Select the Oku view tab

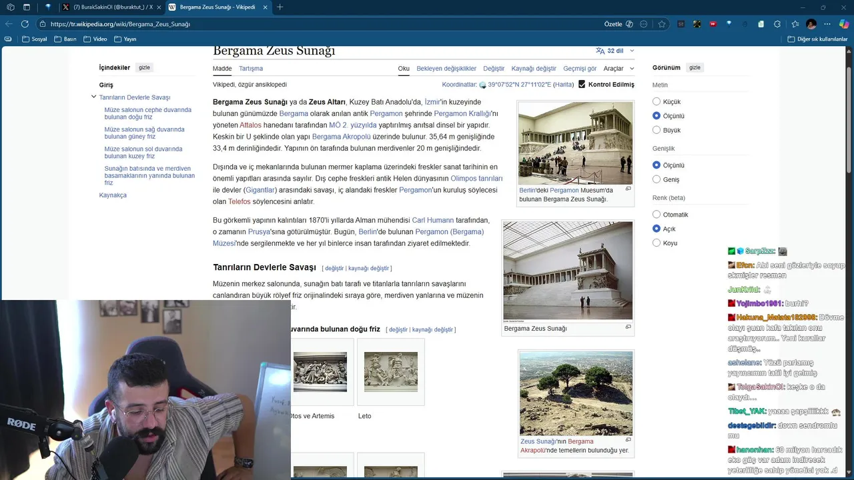pyautogui.click(x=404, y=69)
